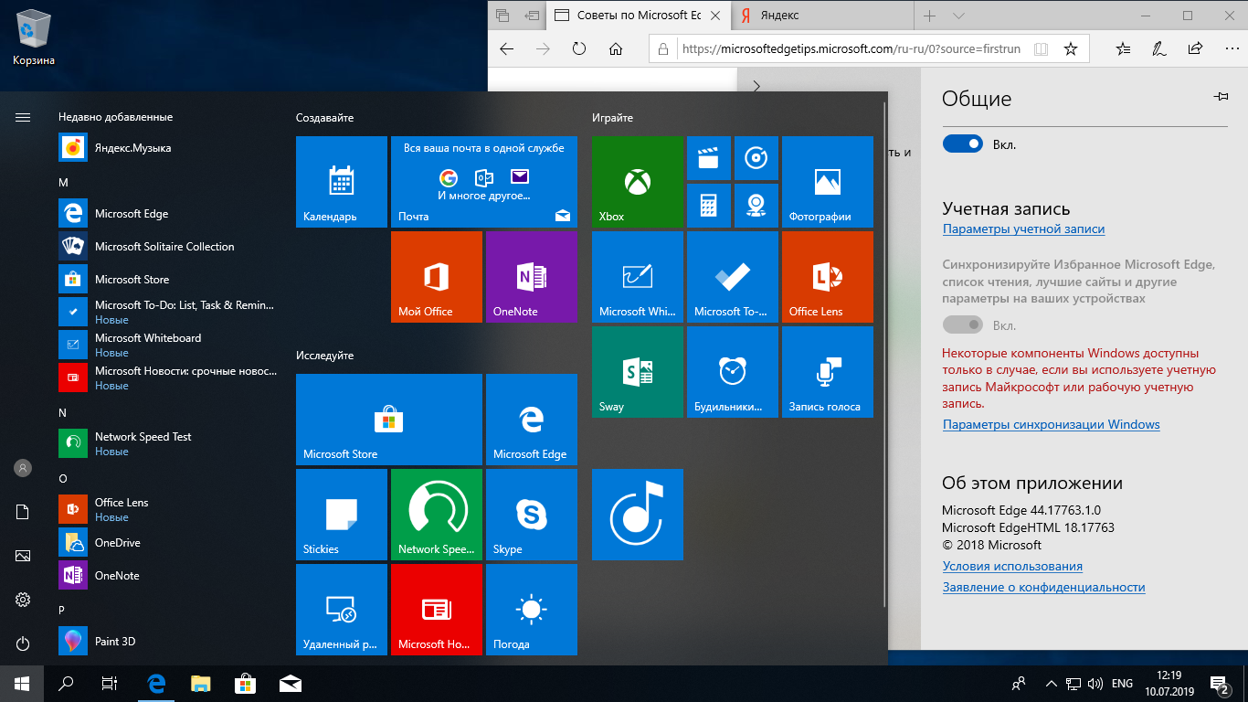Open a new Edge tab
This screenshot has height=702, width=1248.
tap(929, 16)
